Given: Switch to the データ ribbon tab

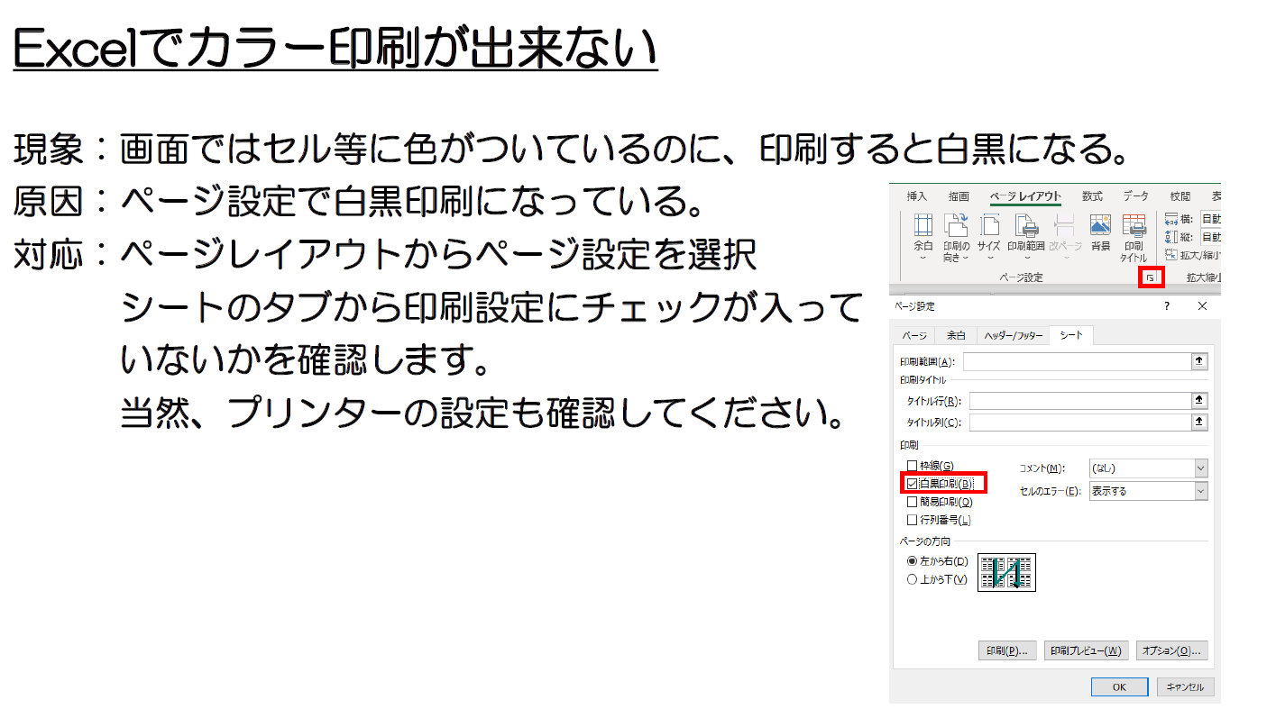Looking at the screenshot, I should [x=1136, y=195].
